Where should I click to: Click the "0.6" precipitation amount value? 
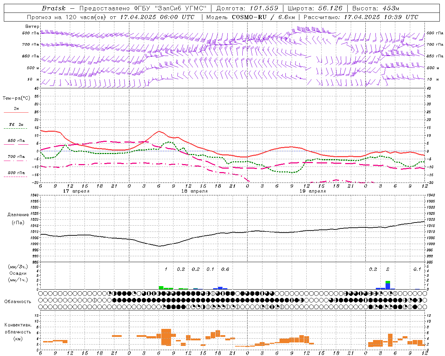click(225, 269)
